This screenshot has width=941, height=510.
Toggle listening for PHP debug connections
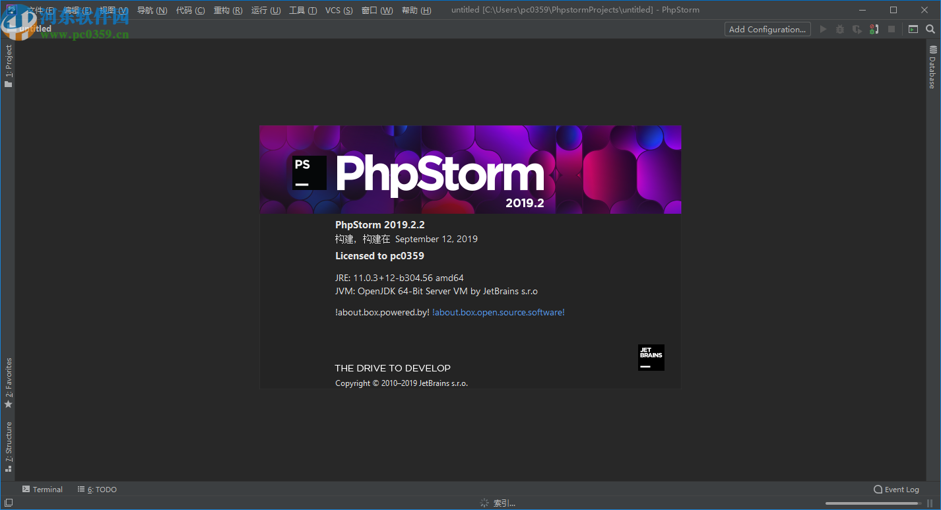(874, 29)
